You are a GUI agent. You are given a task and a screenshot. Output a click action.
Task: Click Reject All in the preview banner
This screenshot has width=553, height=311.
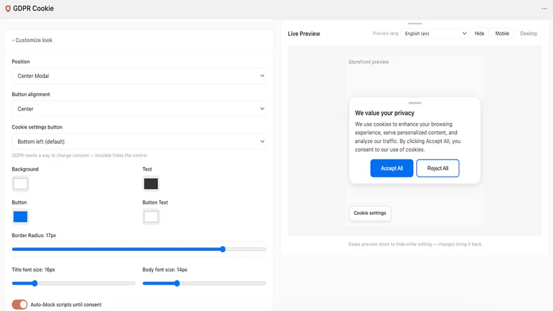pyautogui.click(x=438, y=168)
